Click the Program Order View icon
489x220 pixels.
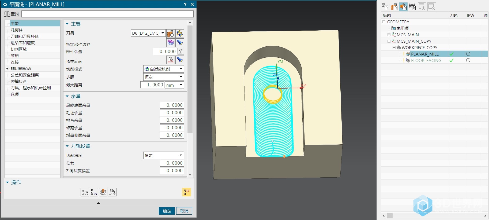385,7
